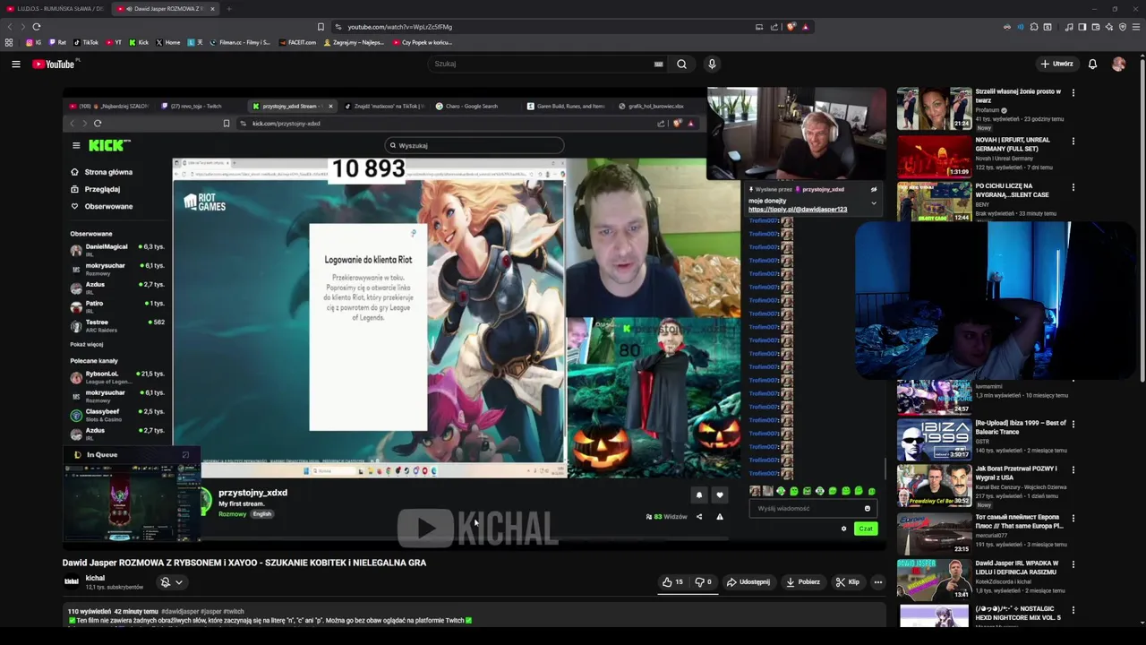
Task: Click the bookmark page icon in the address bar
Action: [321, 27]
